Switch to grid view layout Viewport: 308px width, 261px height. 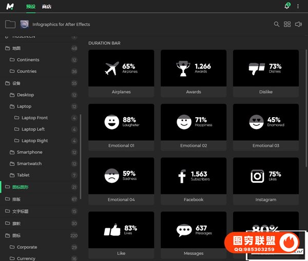pos(287,24)
